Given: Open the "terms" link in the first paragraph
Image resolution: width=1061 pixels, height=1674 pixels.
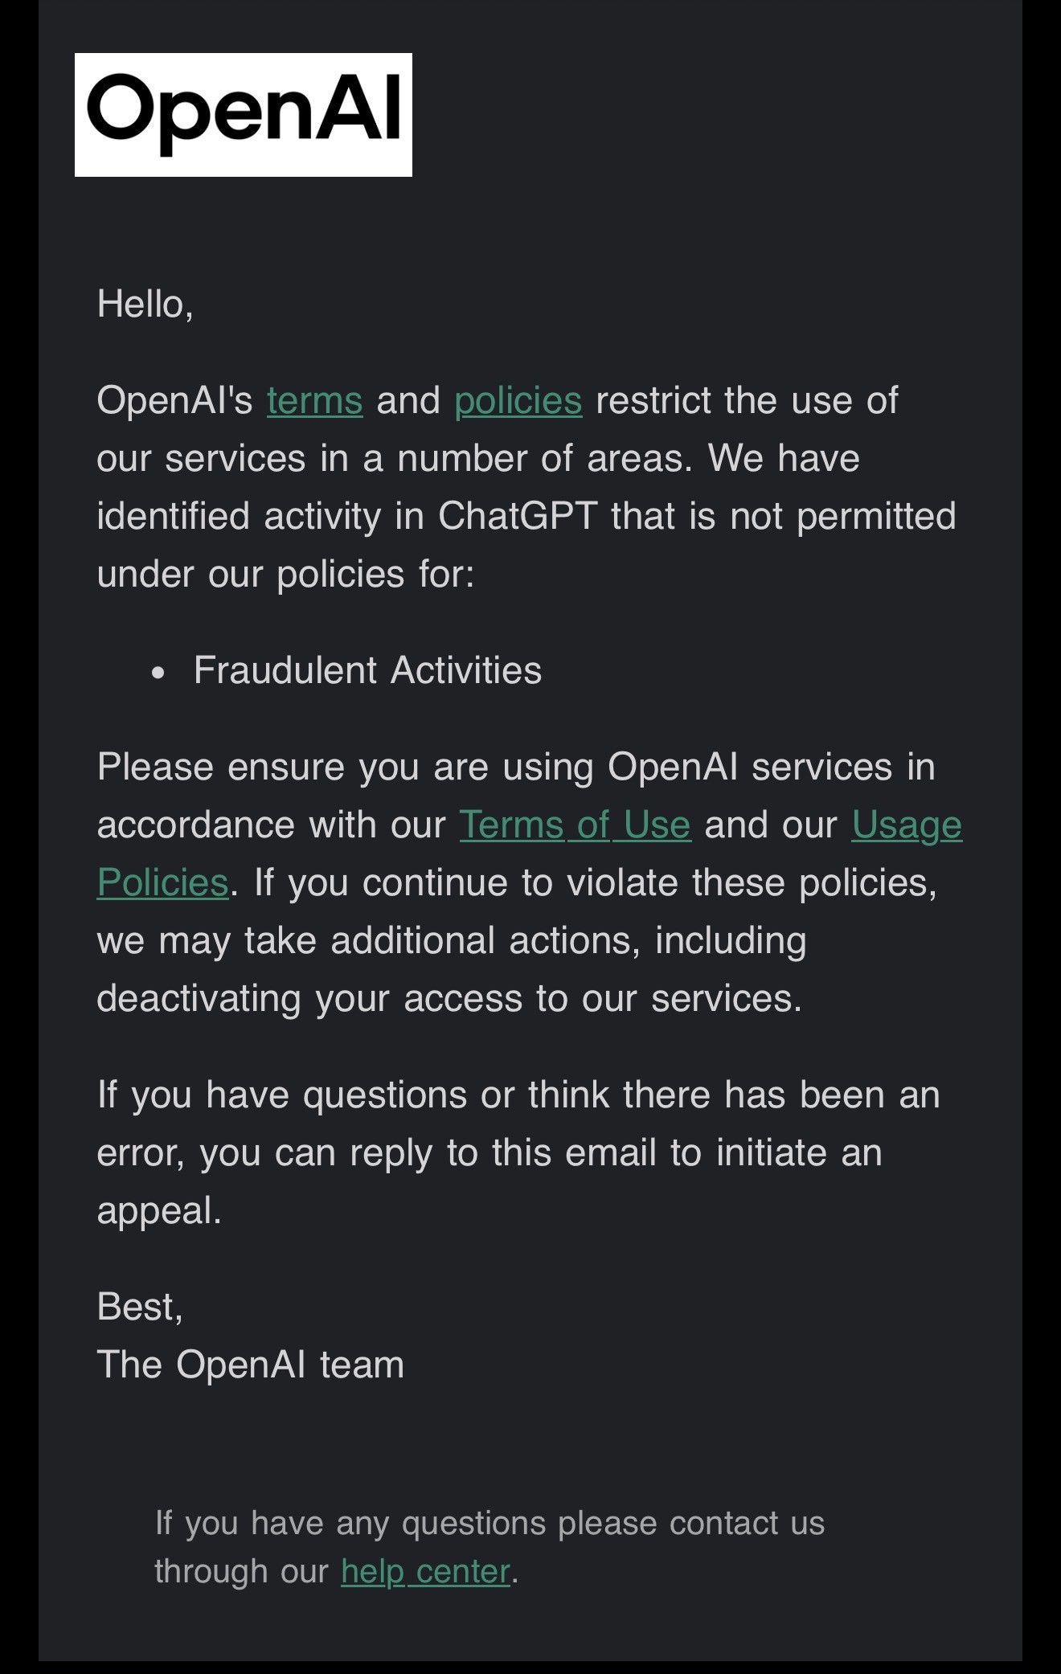Looking at the screenshot, I should (x=314, y=400).
